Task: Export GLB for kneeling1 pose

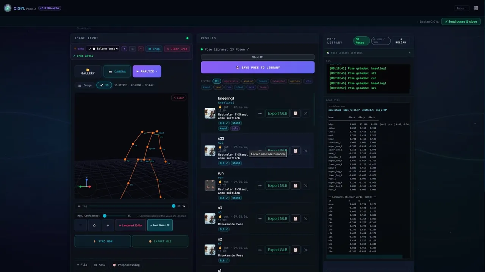Action: click(x=278, y=113)
